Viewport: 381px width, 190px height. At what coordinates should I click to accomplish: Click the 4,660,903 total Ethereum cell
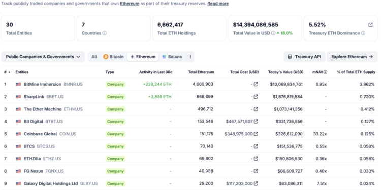(203, 84)
